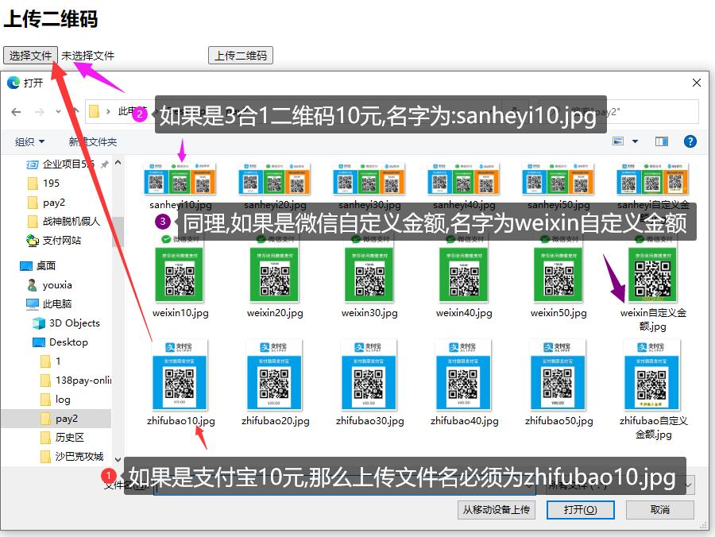Open the recent locations dropdown arrow
The width and height of the screenshot is (715, 537).
click(58, 112)
